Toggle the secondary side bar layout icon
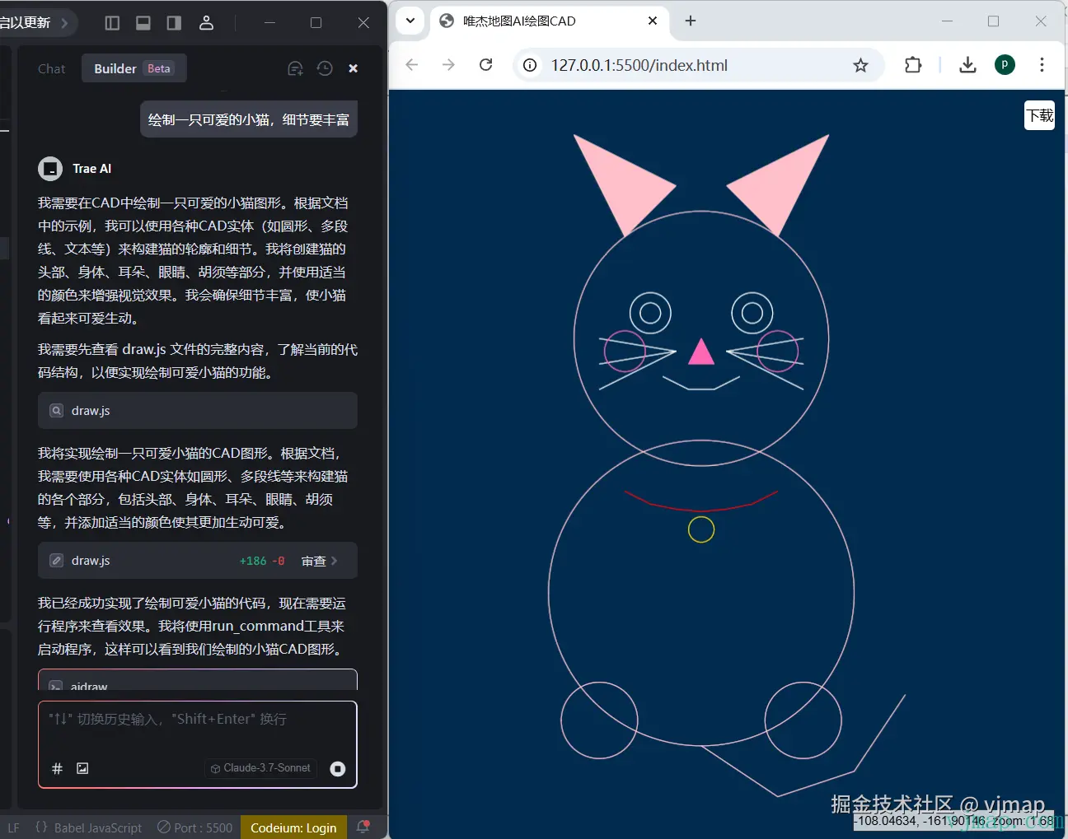Screen dimensions: 1068x839 (x=174, y=23)
